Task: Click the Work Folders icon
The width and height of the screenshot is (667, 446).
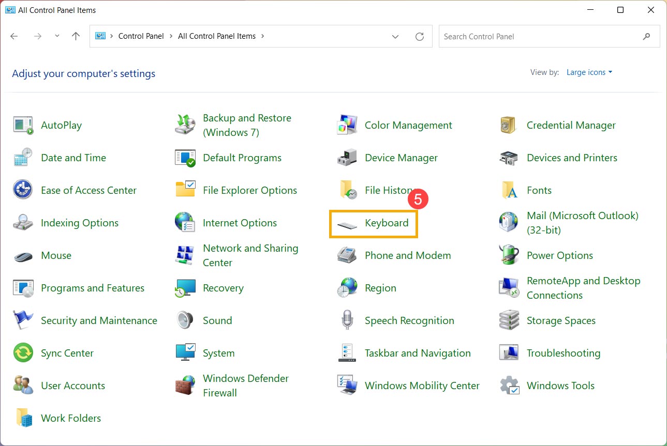Action: (23, 418)
